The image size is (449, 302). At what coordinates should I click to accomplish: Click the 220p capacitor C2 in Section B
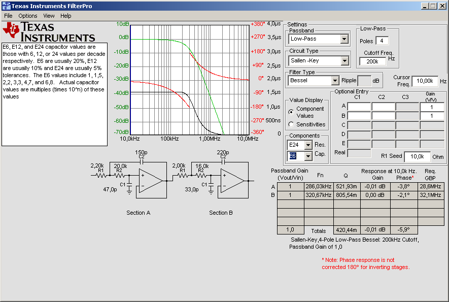click(x=223, y=162)
